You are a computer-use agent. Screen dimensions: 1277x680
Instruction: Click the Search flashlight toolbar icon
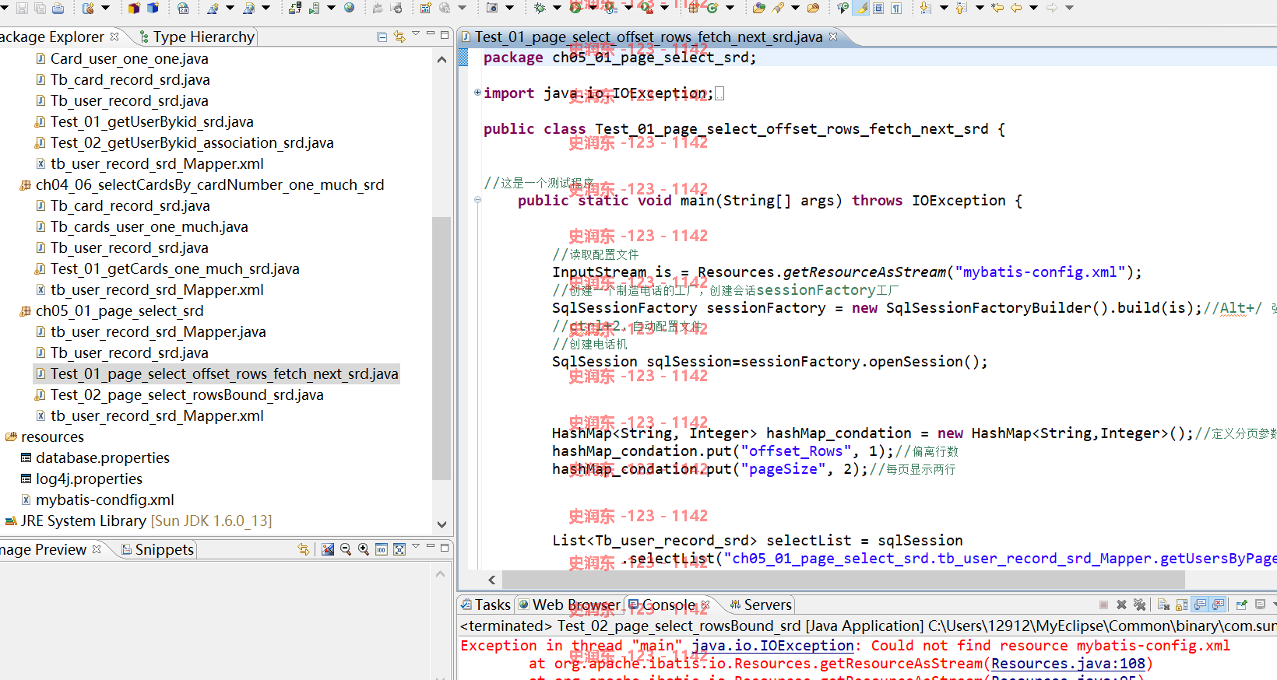pyautogui.click(x=778, y=8)
